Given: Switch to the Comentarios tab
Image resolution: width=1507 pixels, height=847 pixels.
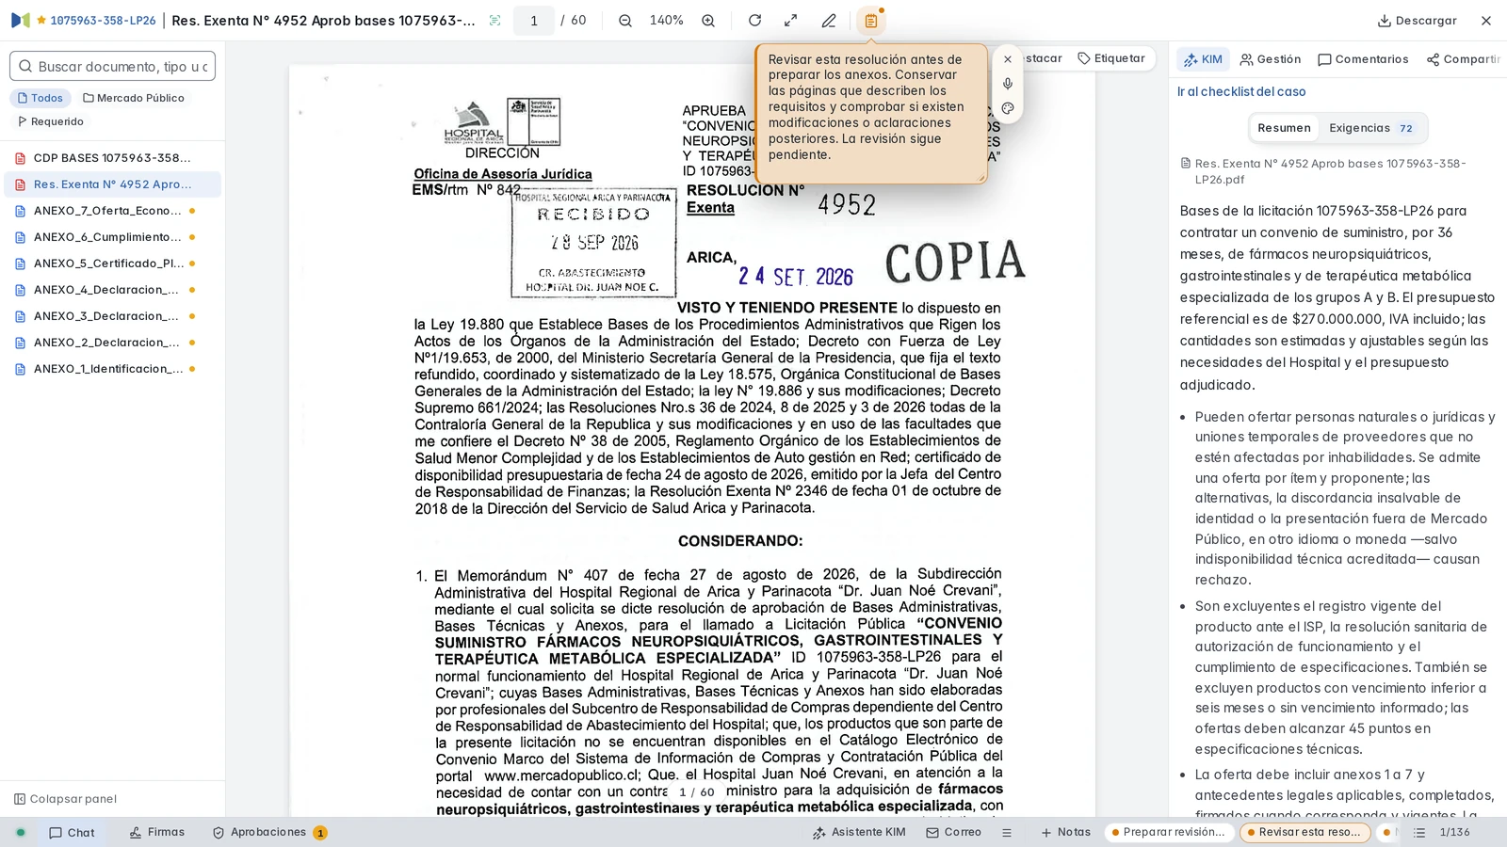Looking at the screenshot, I should (1363, 59).
